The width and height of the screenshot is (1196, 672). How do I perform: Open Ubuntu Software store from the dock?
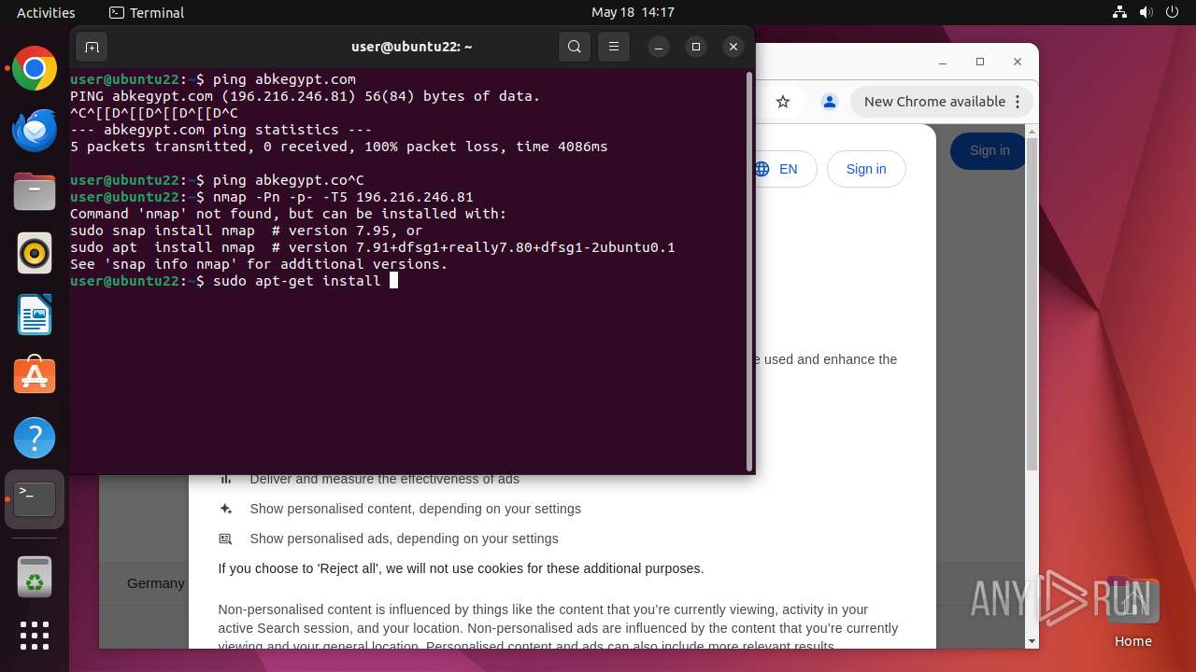[35, 376]
